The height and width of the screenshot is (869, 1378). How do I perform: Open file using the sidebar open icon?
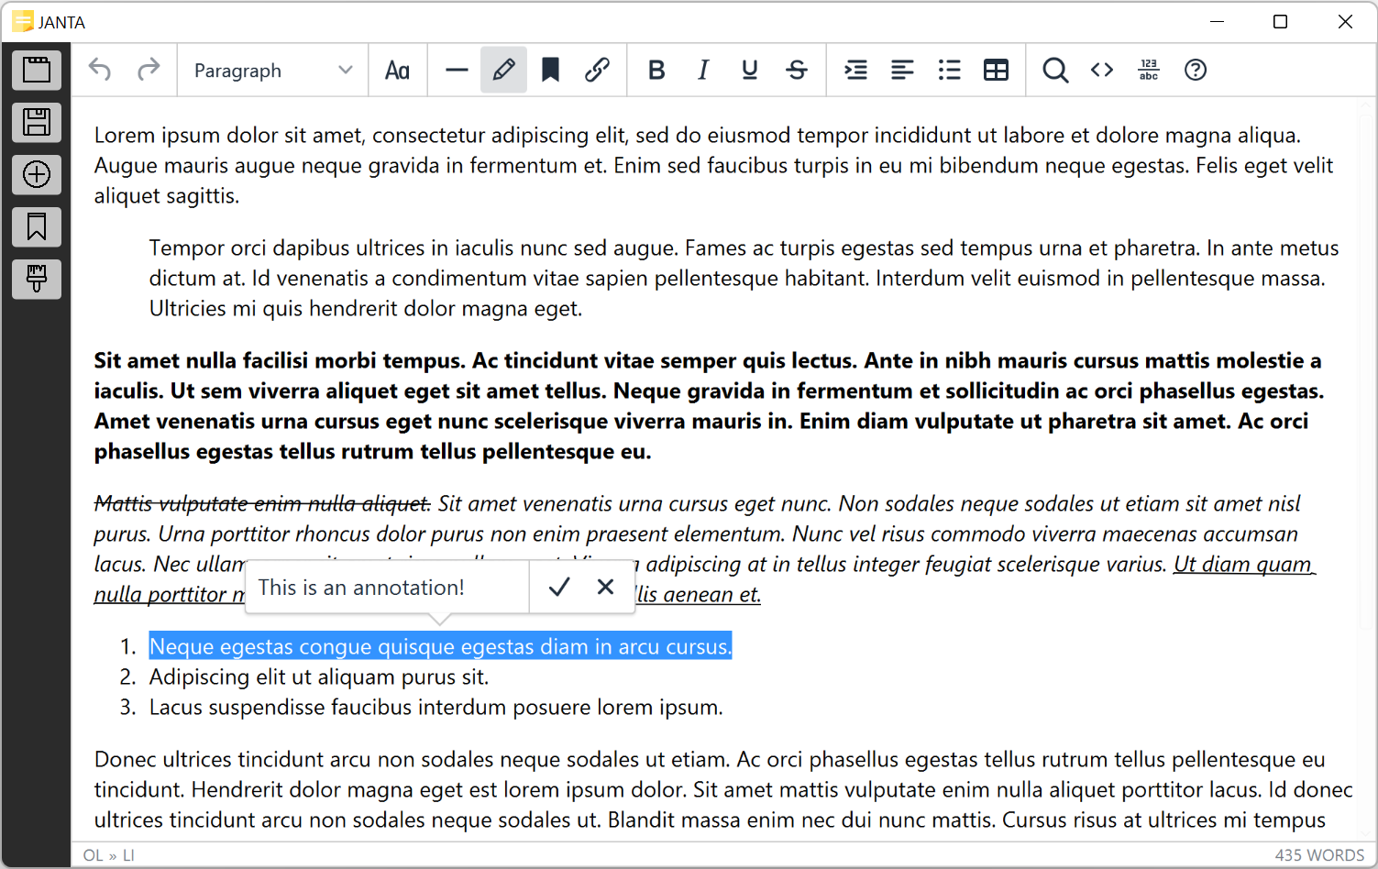37,70
